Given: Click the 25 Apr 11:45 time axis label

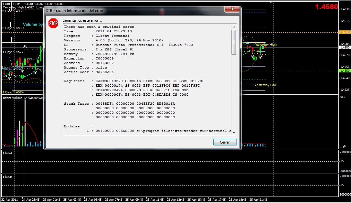Looking at the screenshot, I should click(x=155, y=200).
